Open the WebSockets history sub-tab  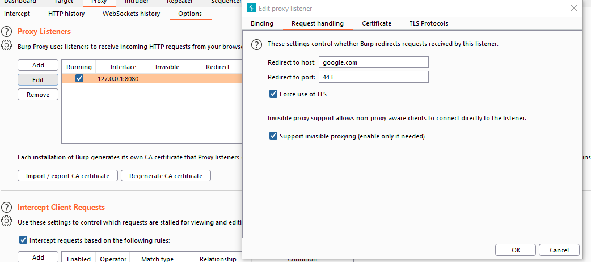point(131,14)
